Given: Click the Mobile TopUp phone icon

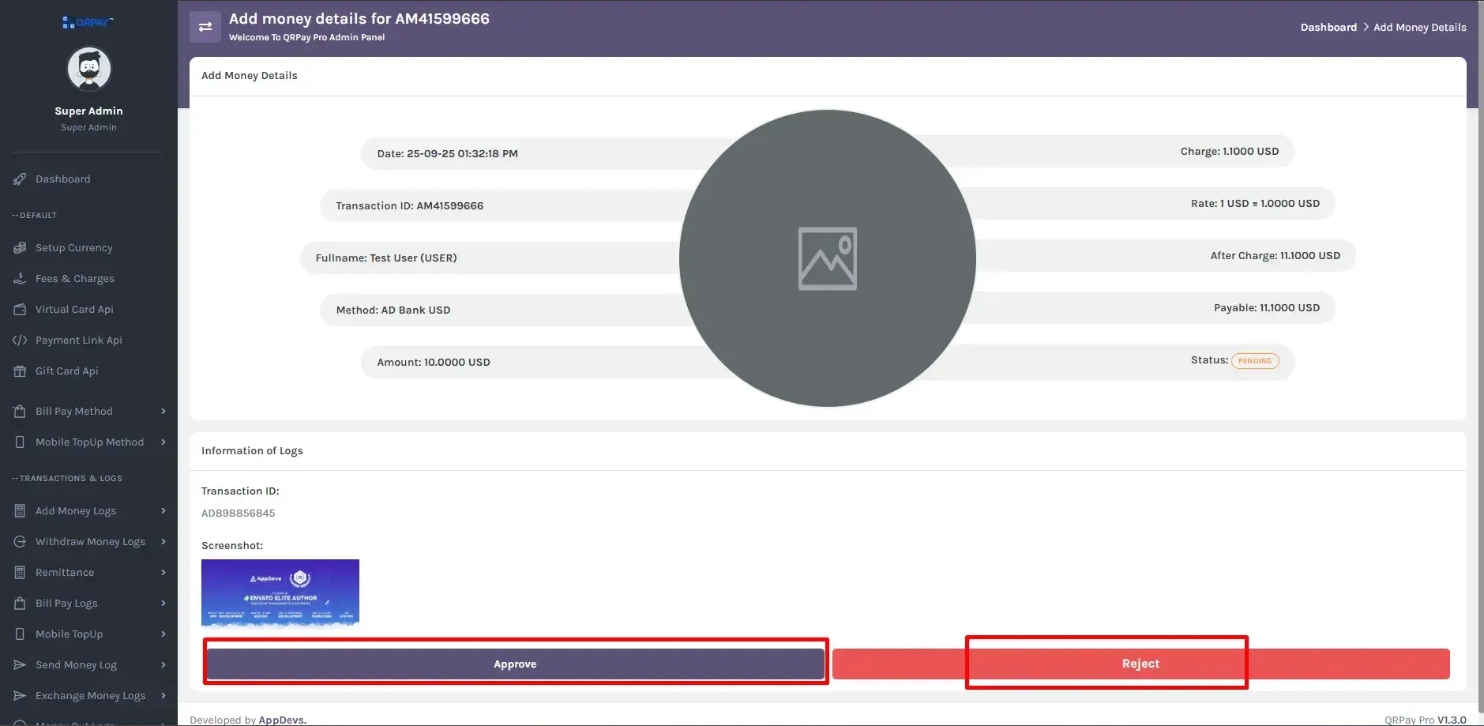Looking at the screenshot, I should pyautogui.click(x=20, y=634).
